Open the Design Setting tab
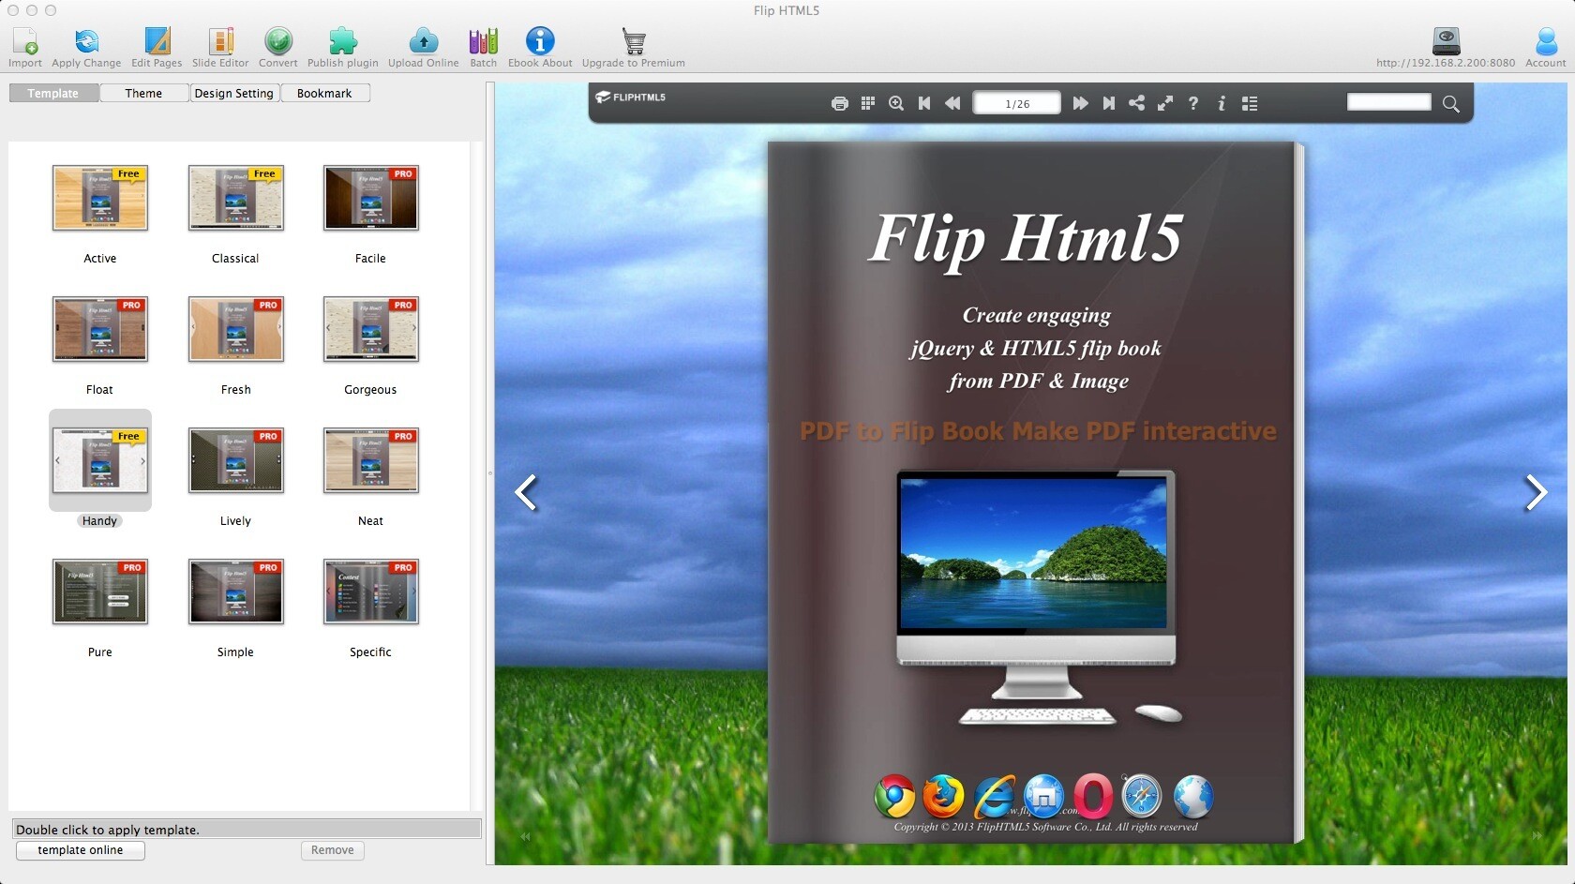The width and height of the screenshot is (1575, 884). point(233,93)
